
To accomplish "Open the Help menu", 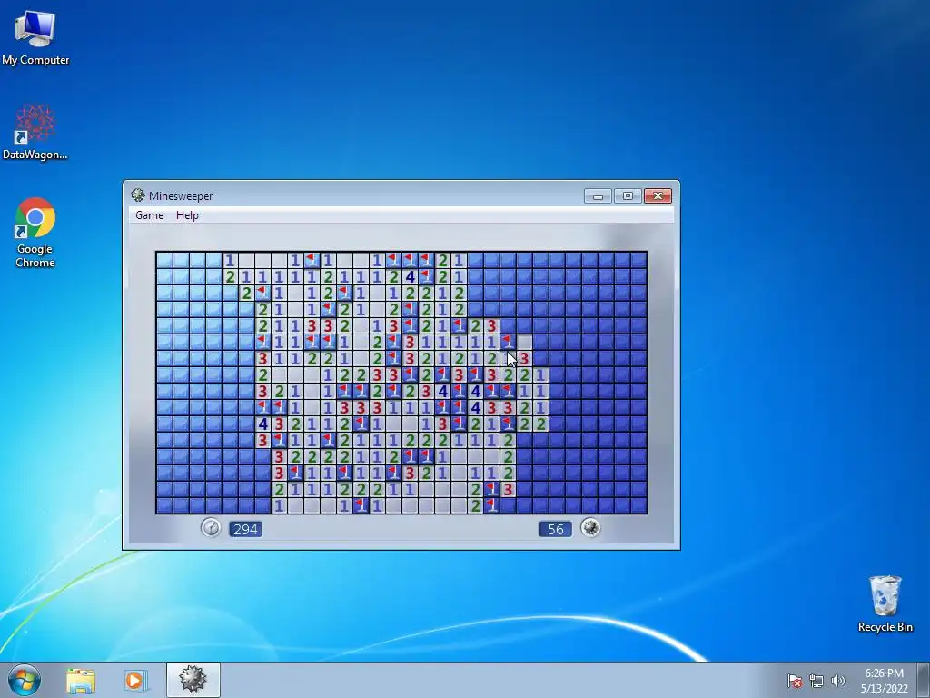I will (x=187, y=215).
